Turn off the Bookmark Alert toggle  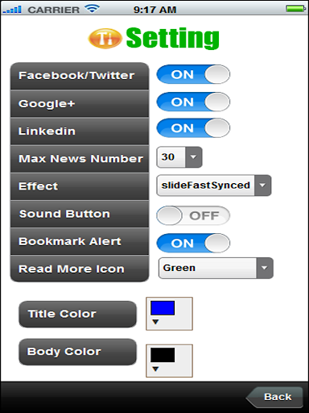[193, 243]
